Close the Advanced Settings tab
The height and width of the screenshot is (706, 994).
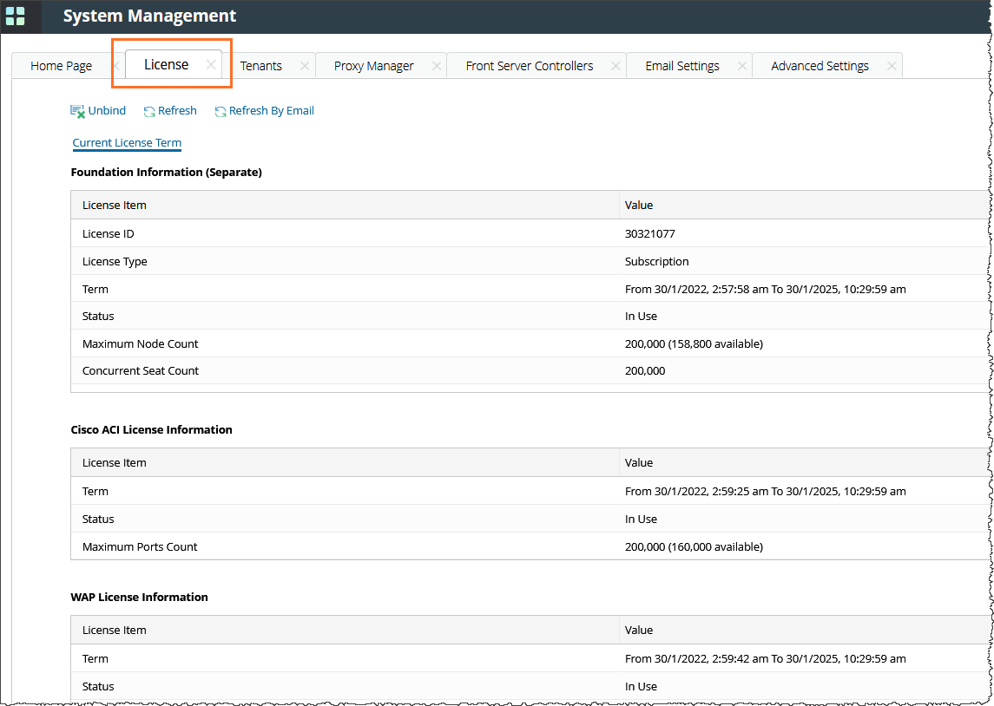(x=892, y=66)
